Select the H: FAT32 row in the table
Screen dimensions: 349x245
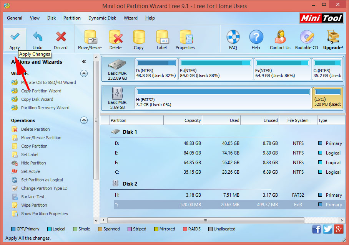point(229,195)
